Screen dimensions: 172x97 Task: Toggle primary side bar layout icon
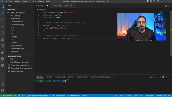[148, 1]
